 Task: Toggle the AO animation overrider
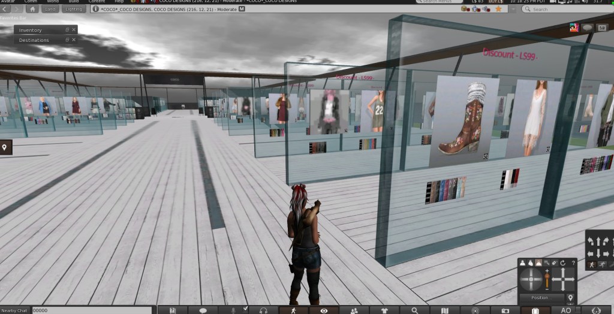(565, 310)
